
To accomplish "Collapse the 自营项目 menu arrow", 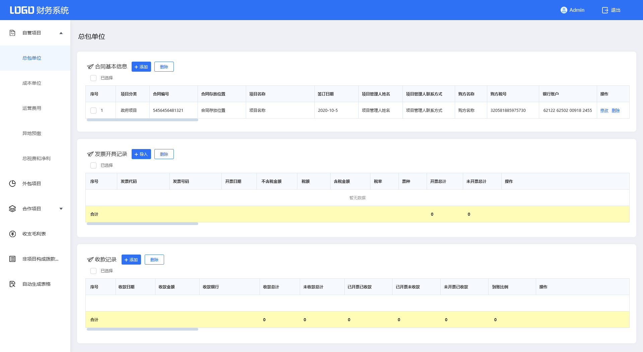I will point(61,33).
